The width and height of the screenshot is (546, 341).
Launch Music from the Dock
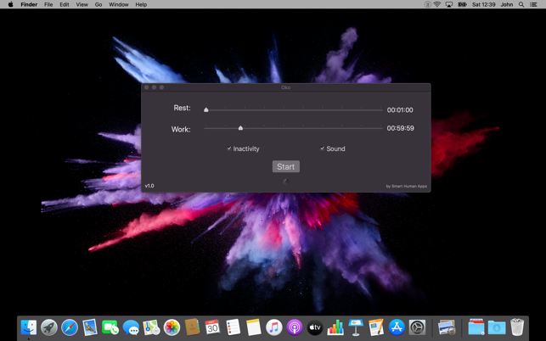click(274, 327)
